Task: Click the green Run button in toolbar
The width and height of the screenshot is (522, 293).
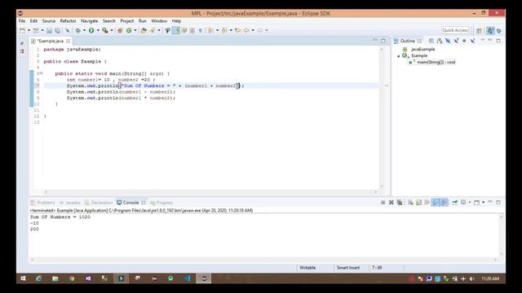Action: pos(91,30)
